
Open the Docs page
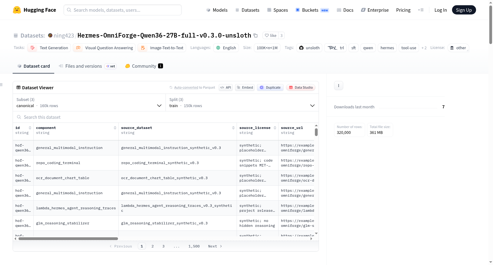coord(345,10)
